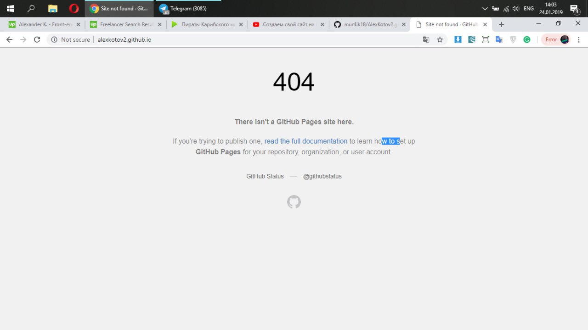The height and width of the screenshot is (330, 588).
Task: Go forward in browser history
Action: point(23,39)
